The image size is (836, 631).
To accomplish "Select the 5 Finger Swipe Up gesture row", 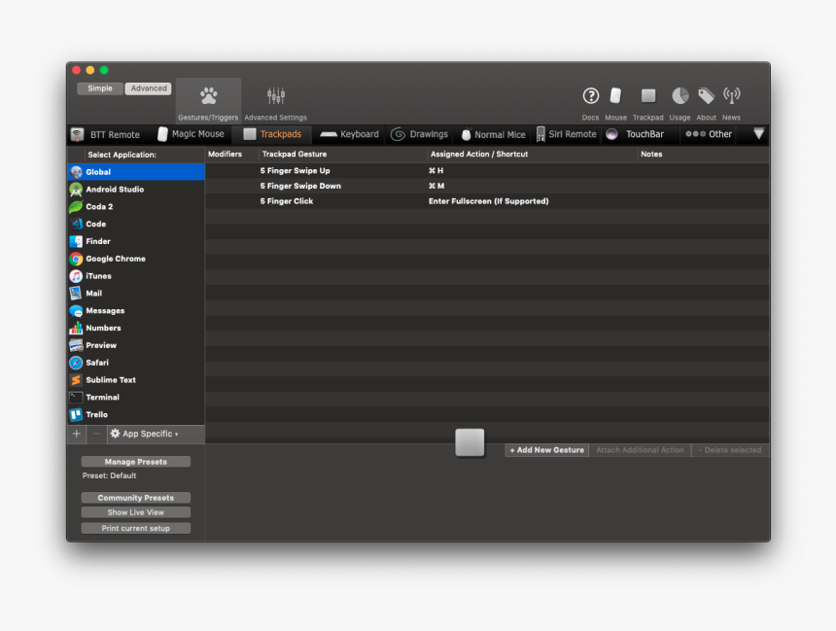I will pos(389,170).
